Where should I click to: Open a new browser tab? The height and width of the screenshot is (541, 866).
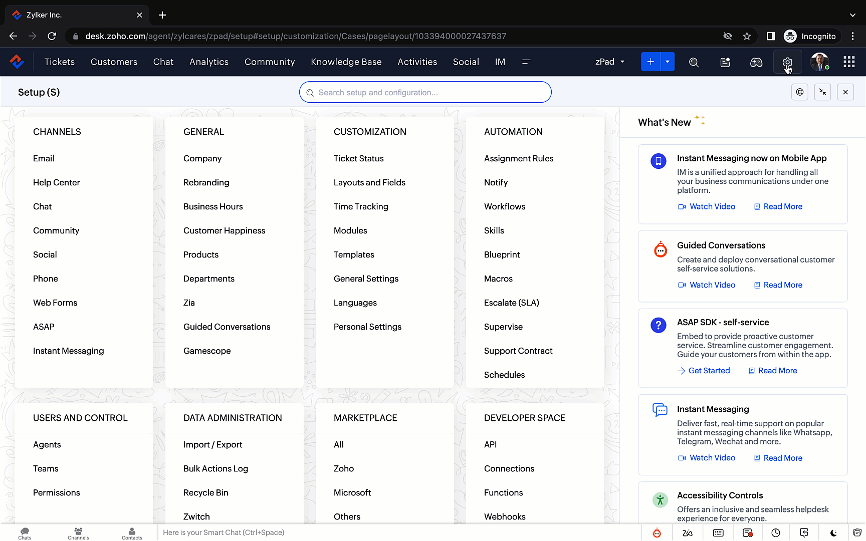coord(162,15)
